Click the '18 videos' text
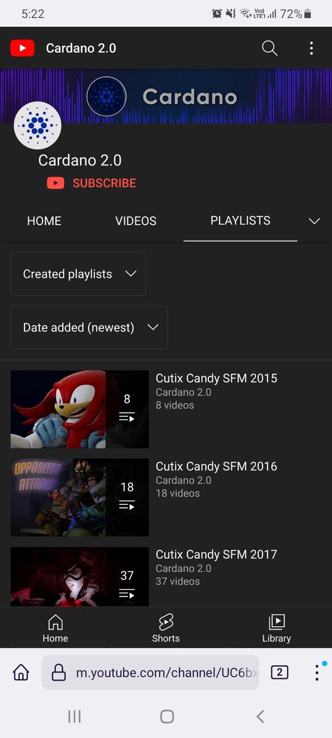This screenshot has width=332, height=738. coord(178,493)
